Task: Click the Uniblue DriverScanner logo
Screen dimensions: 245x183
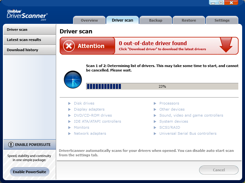Action: 27,15
